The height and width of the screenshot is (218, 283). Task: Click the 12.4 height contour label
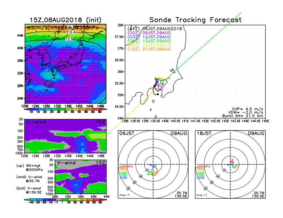pyautogui.click(x=71, y=32)
